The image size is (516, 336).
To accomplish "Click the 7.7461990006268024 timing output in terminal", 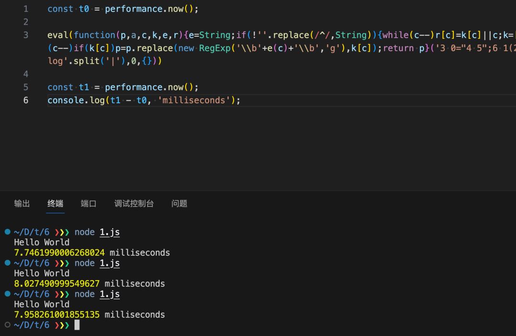I will coord(59,253).
